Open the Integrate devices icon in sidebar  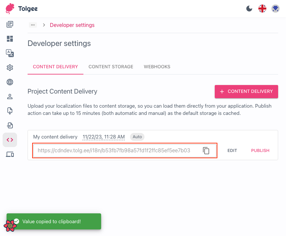pyautogui.click(x=10, y=154)
